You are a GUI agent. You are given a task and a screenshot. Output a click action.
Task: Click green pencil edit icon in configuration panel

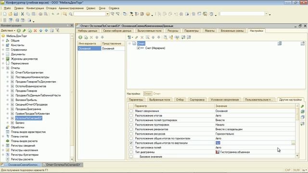24,31
